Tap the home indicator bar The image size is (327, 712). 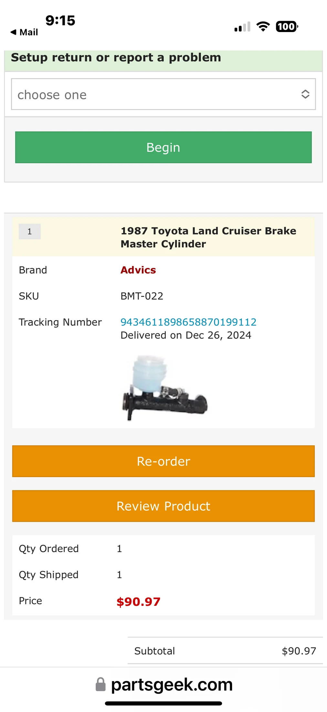pyautogui.click(x=163, y=703)
